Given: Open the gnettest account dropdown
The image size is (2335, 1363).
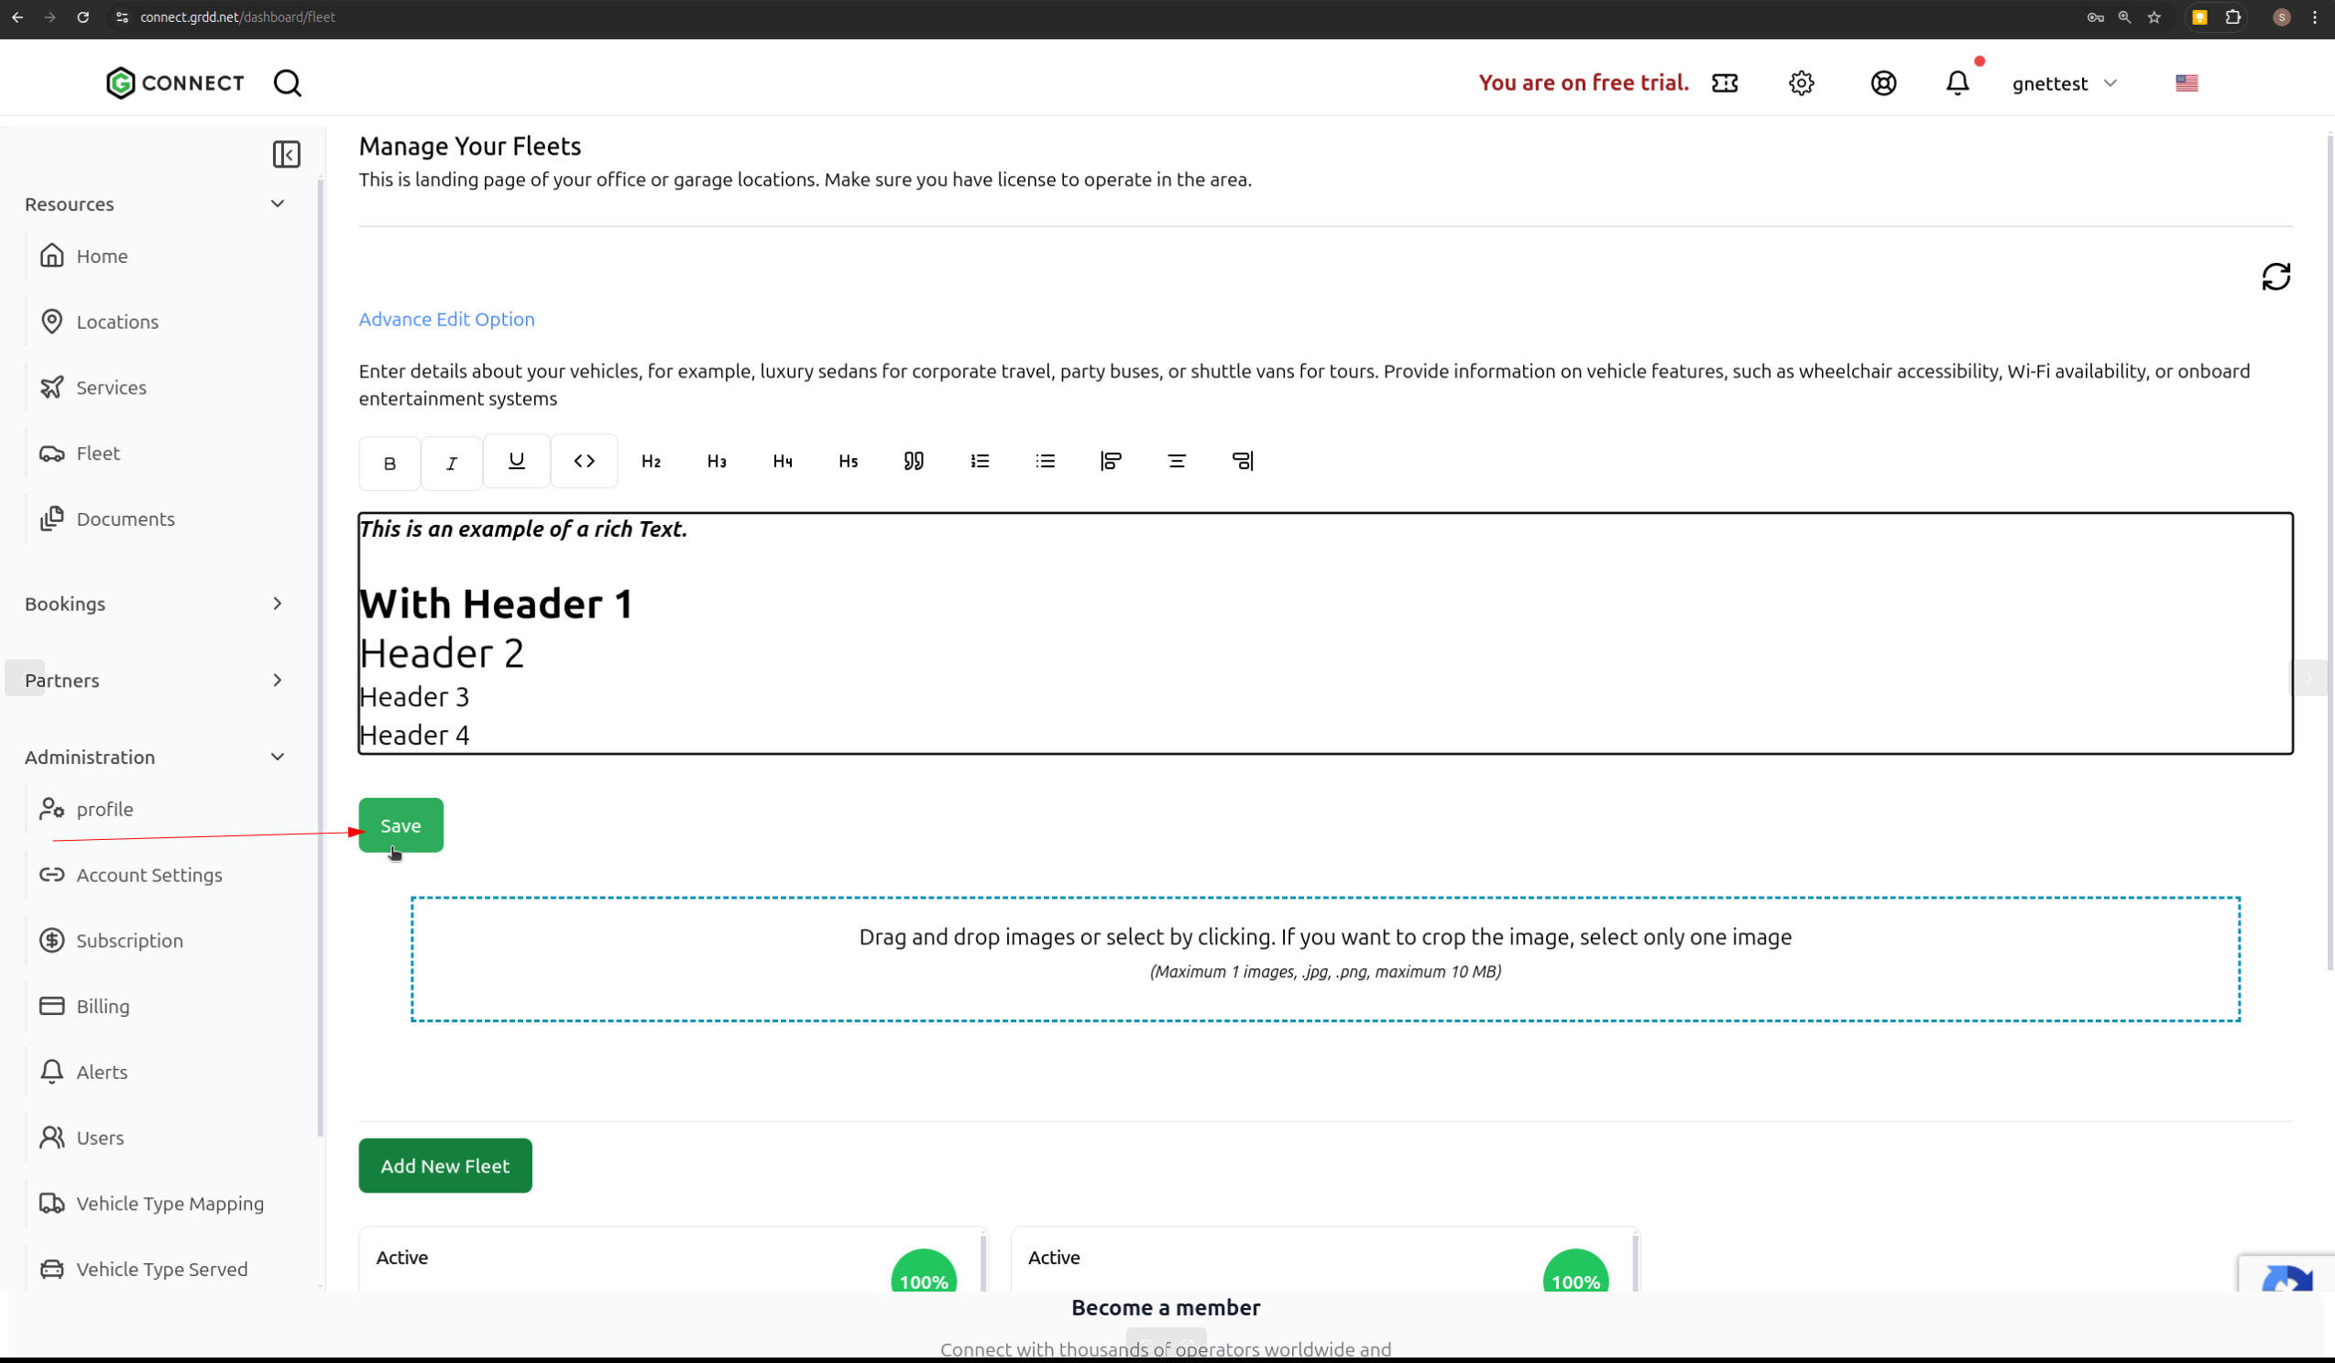Looking at the screenshot, I should coord(2065,83).
